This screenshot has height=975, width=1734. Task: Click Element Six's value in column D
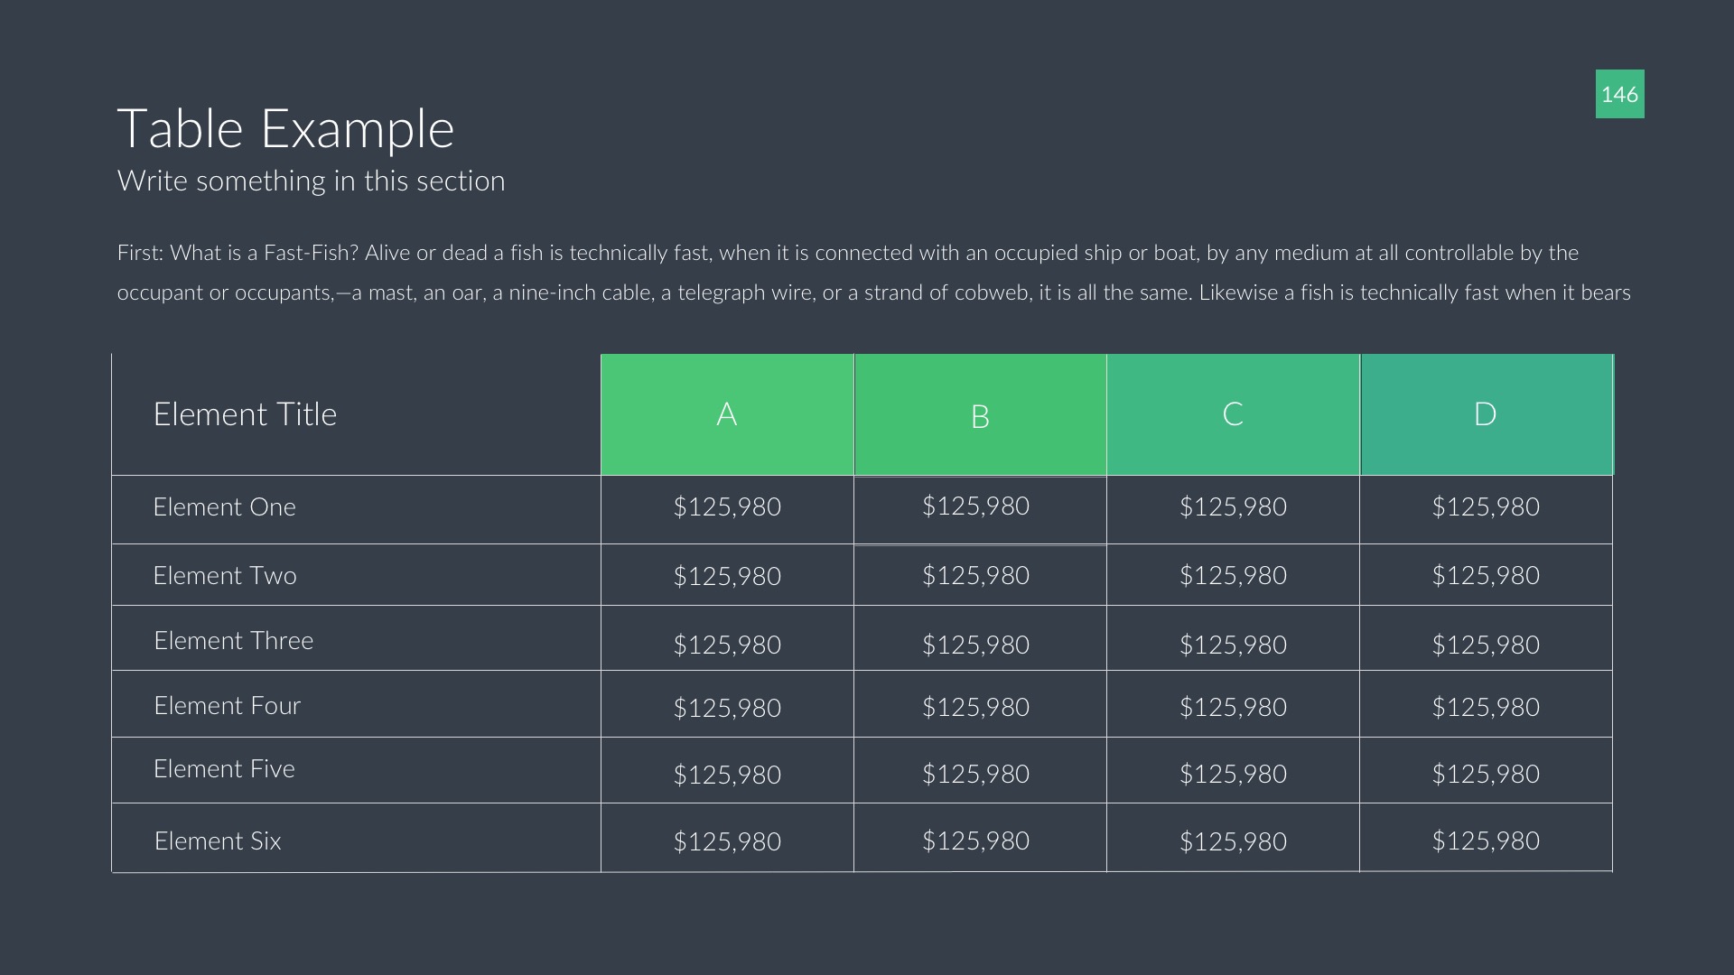click(1486, 841)
